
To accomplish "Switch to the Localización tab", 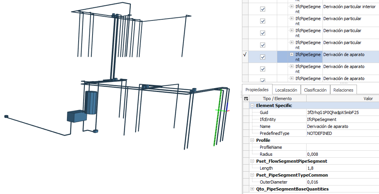I will [x=286, y=90].
